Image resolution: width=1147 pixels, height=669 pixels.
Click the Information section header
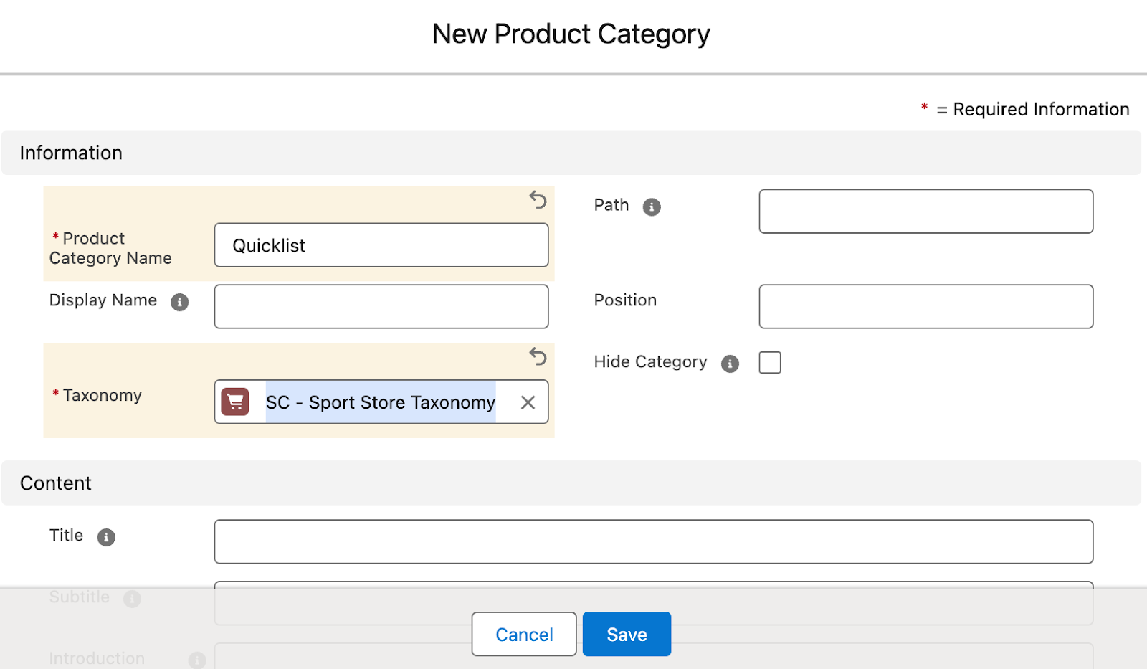click(71, 153)
